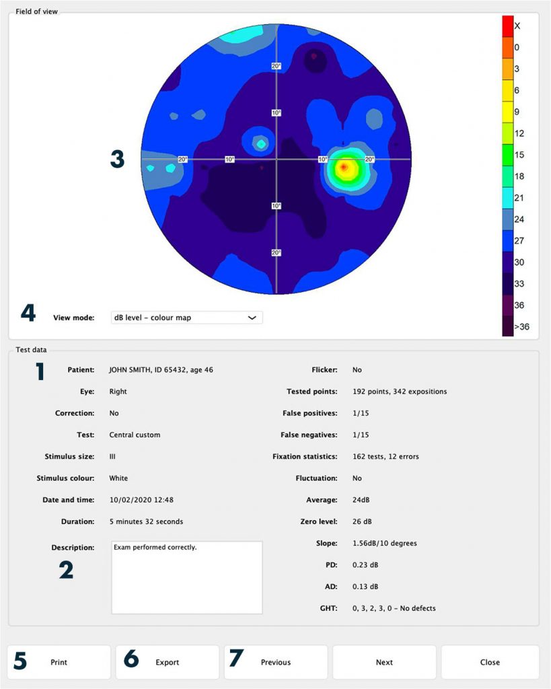Image resolution: width=551 pixels, height=689 pixels.
Task: Click the Print button
Action: coord(59,662)
